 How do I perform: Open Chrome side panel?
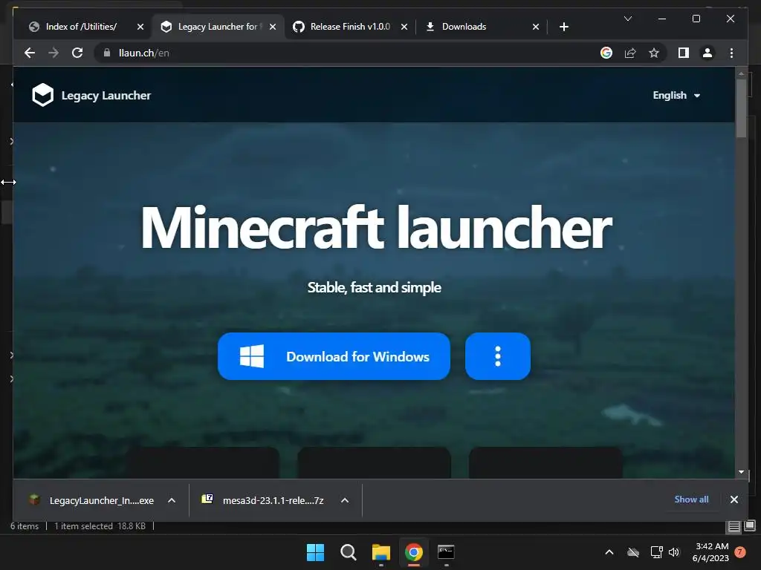point(684,53)
